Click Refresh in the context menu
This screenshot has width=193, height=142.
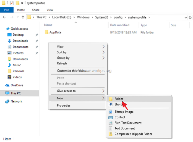62,63
